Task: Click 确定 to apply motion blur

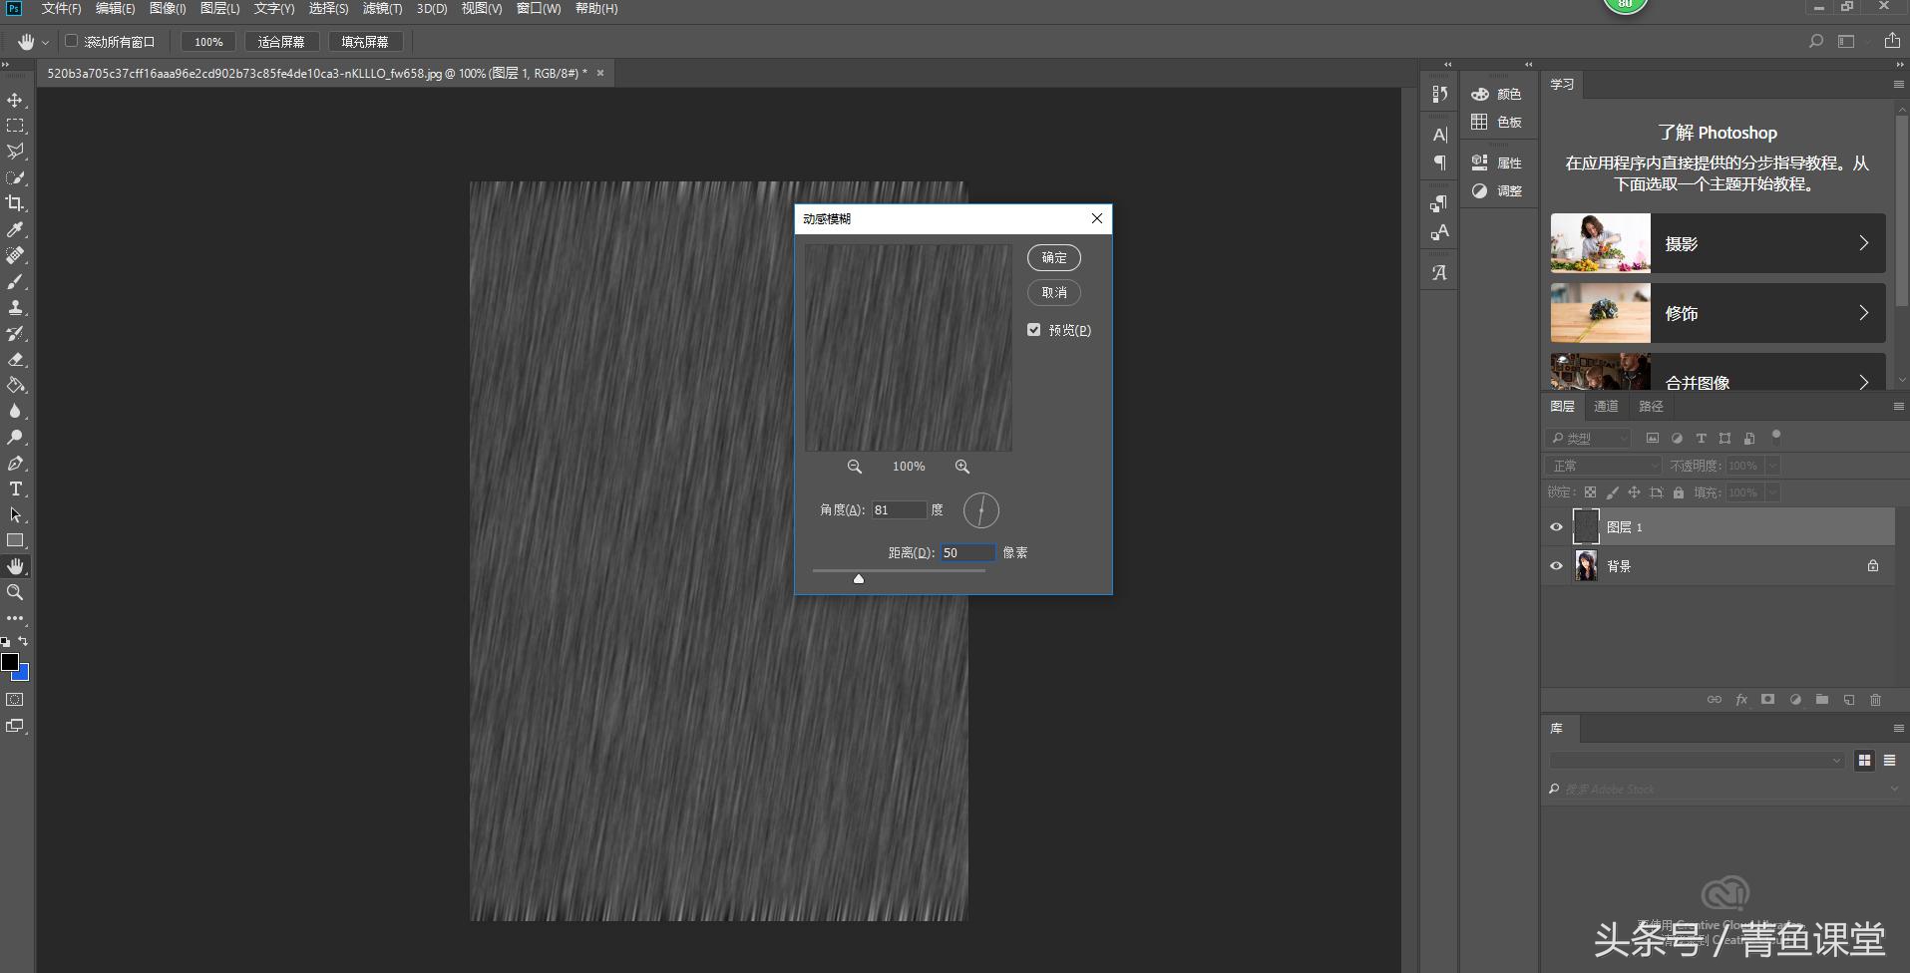Action: (1054, 257)
